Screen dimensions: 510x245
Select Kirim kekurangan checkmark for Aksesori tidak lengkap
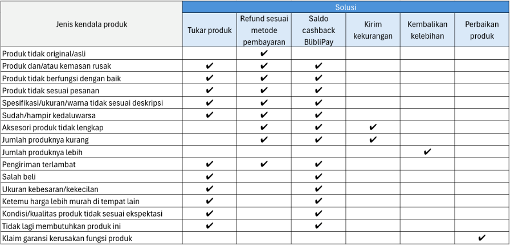(373, 127)
